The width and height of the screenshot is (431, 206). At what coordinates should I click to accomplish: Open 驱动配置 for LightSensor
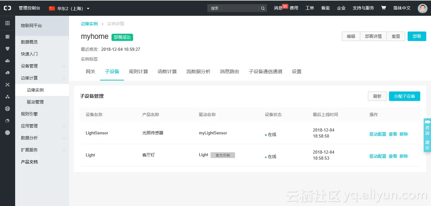coord(378,134)
